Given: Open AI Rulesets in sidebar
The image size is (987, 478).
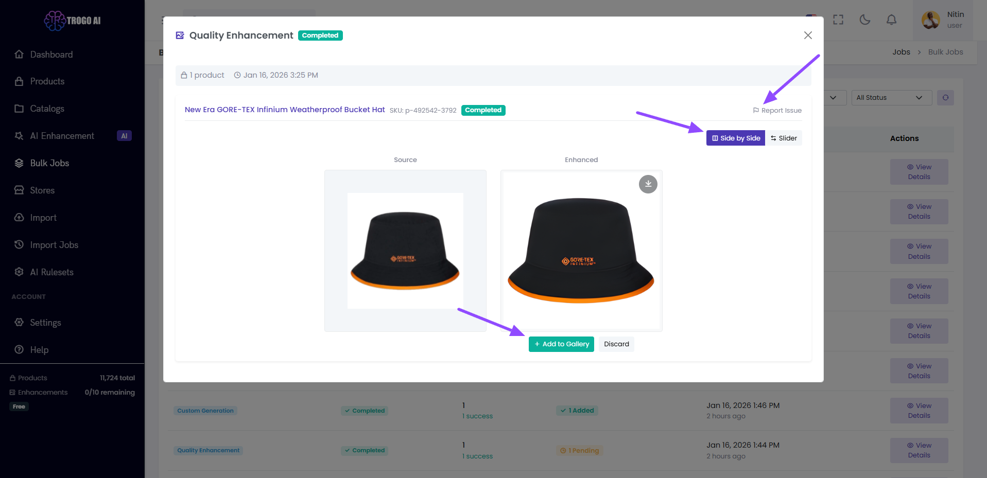Looking at the screenshot, I should (51, 272).
